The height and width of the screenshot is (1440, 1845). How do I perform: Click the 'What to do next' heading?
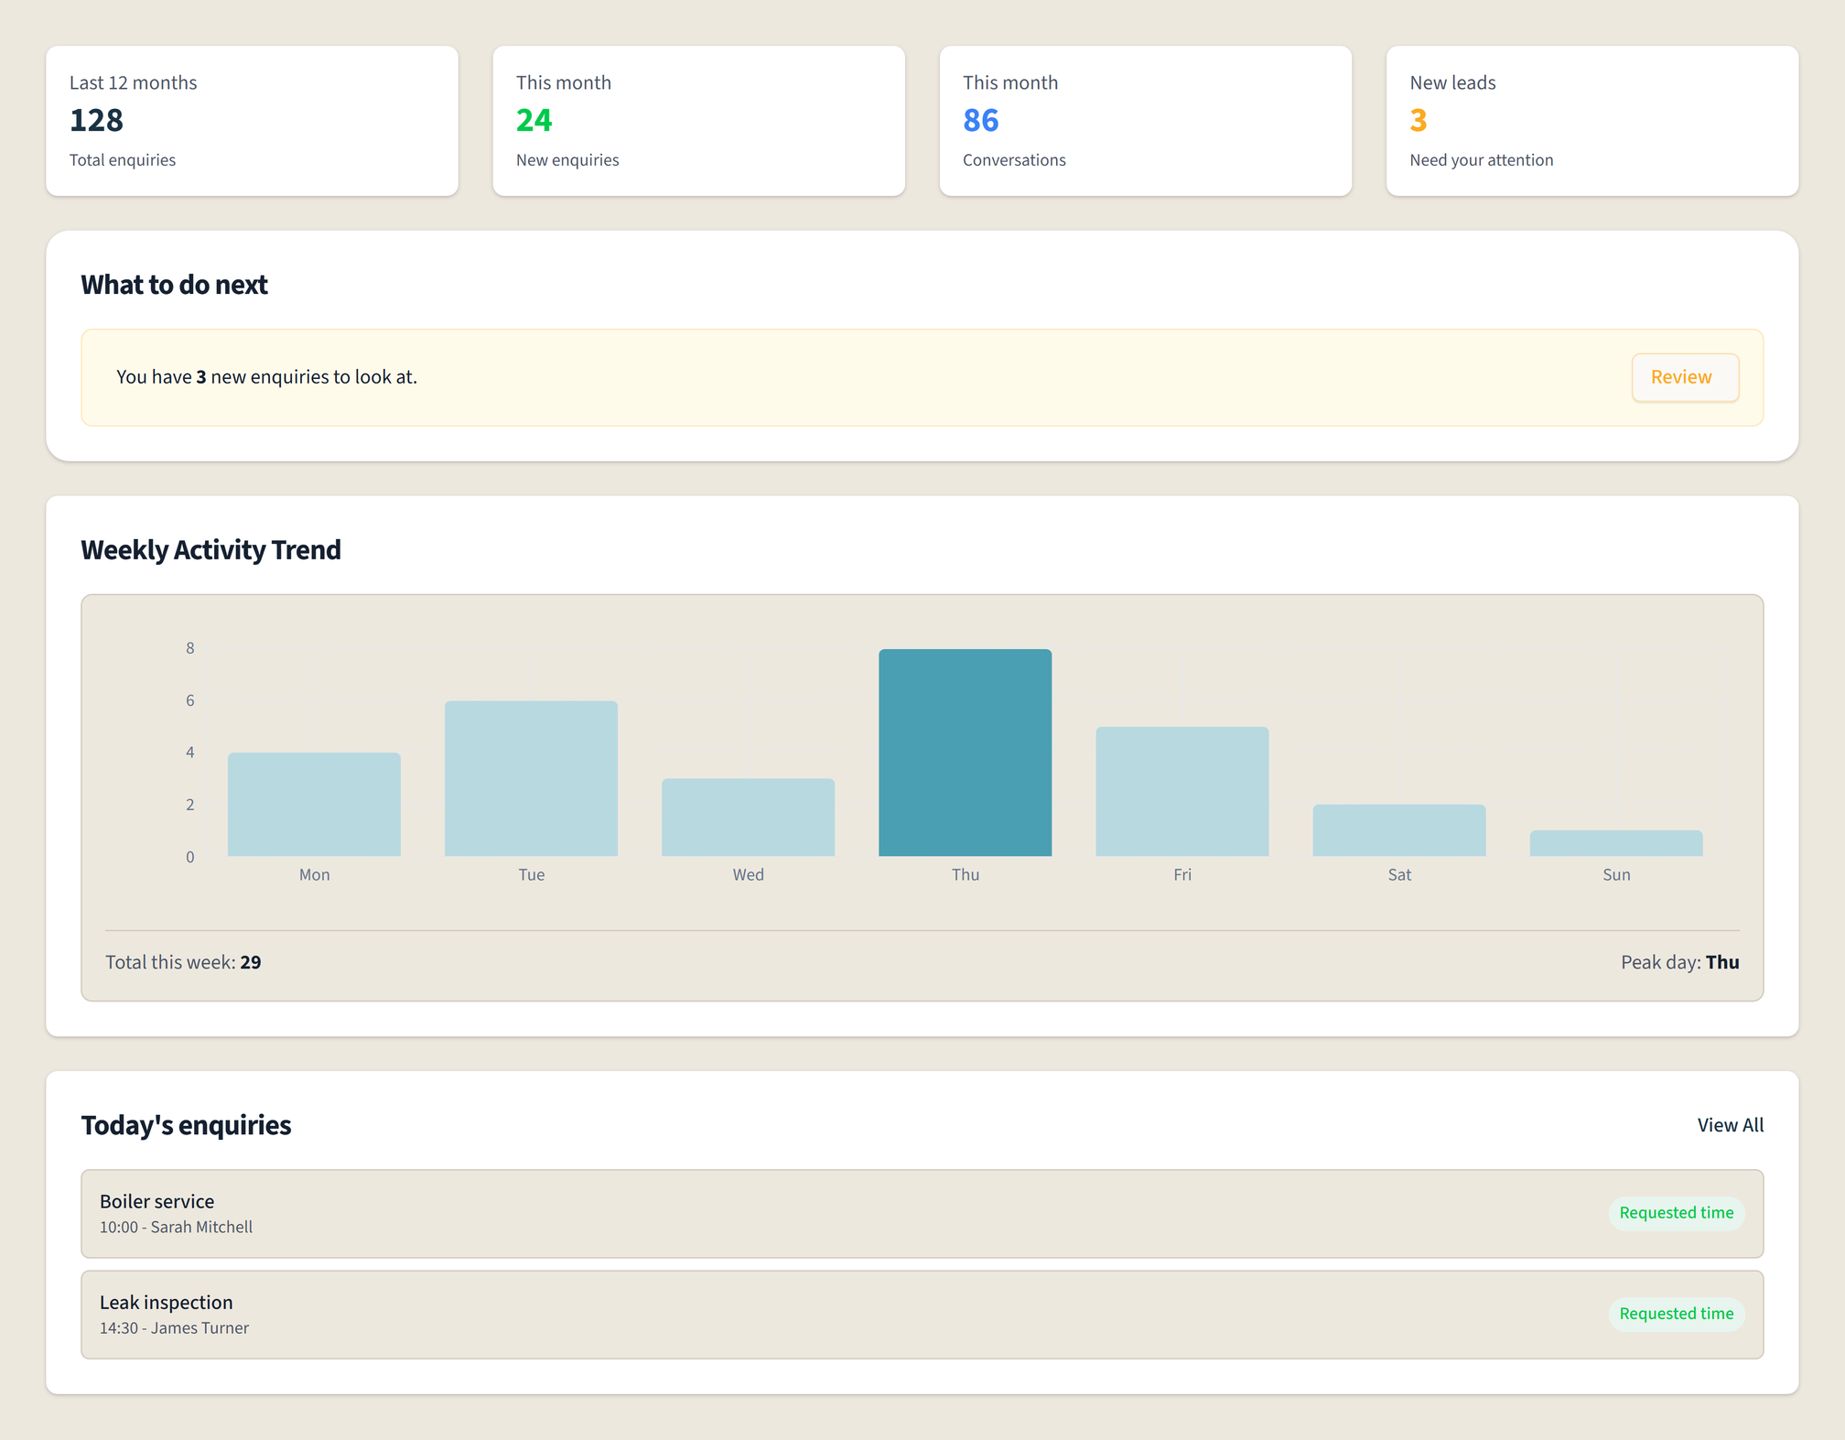pyautogui.click(x=174, y=285)
